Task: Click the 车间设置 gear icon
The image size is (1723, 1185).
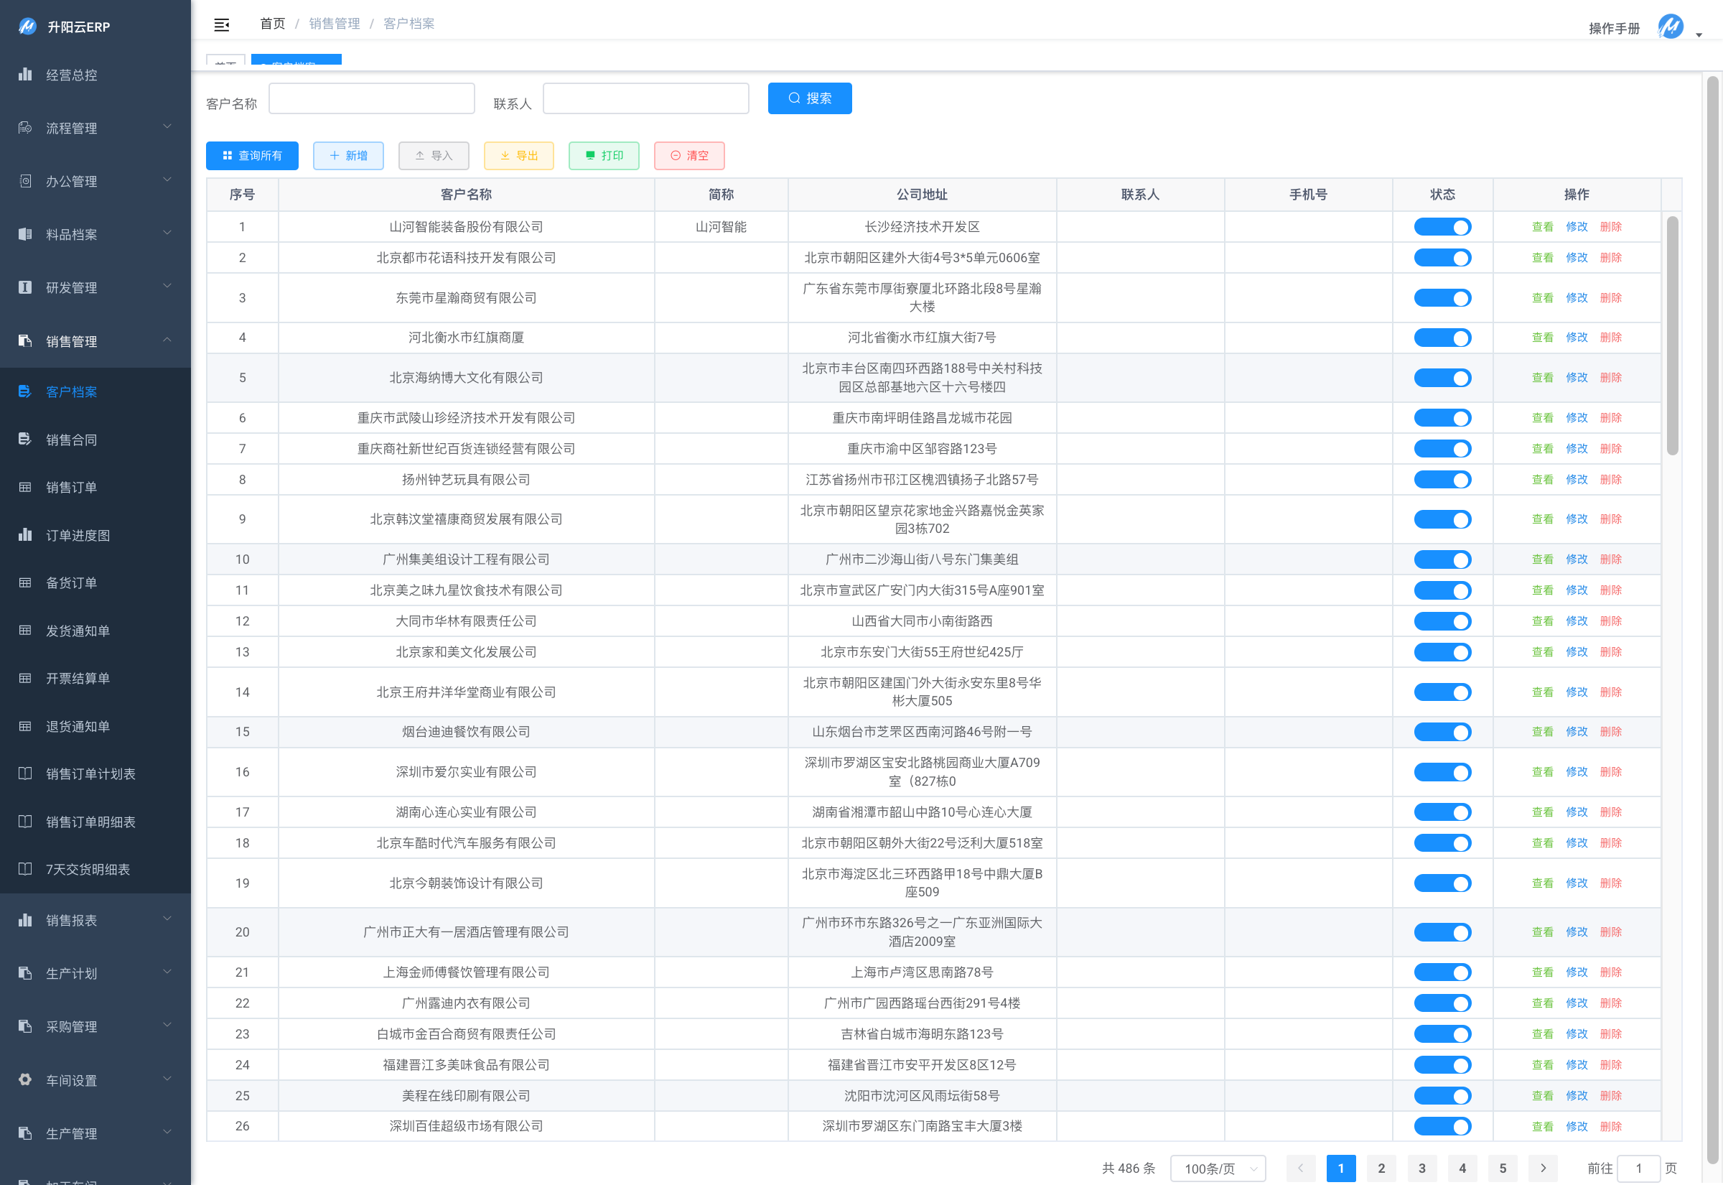Action: (x=25, y=1080)
